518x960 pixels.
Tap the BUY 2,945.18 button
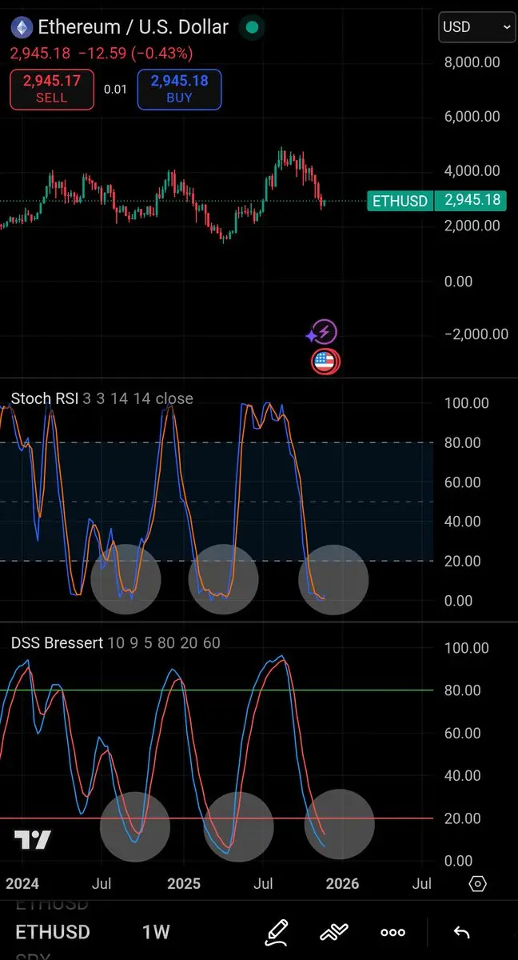(179, 89)
